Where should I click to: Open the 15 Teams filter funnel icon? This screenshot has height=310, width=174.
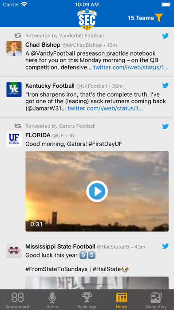click(159, 18)
